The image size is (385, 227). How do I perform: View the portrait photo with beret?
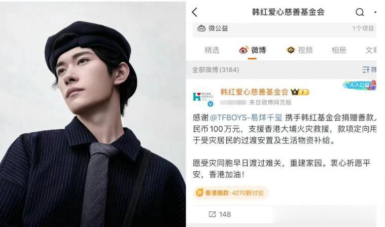point(93,114)
